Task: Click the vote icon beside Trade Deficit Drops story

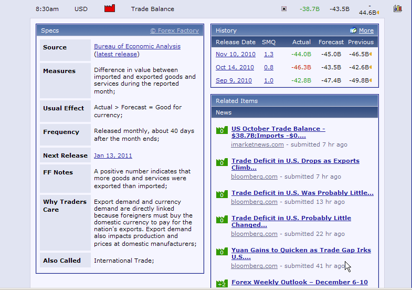Action: (x=221, y=162)
